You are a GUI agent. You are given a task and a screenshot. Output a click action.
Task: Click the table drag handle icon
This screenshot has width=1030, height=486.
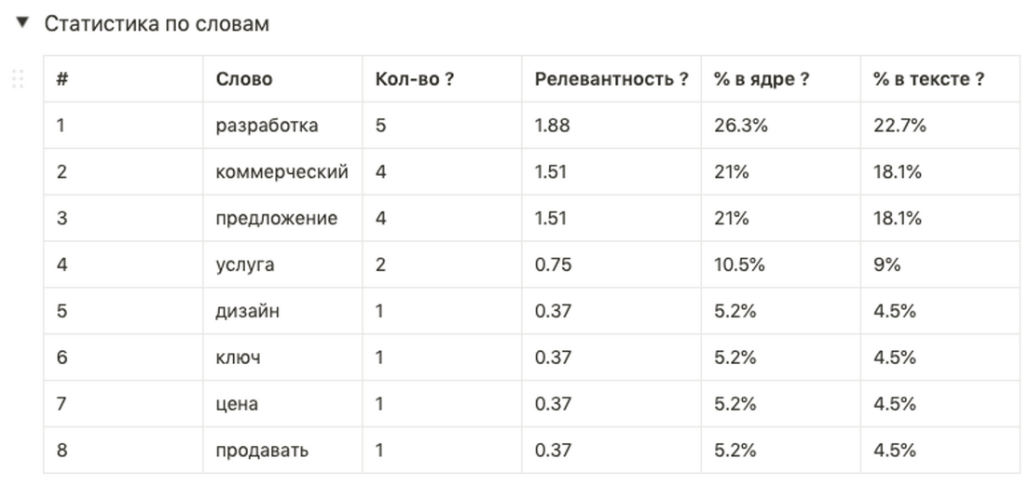tap(18, 79)
